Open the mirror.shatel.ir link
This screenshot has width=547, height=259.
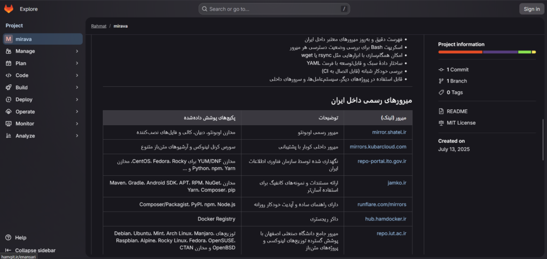389,132
